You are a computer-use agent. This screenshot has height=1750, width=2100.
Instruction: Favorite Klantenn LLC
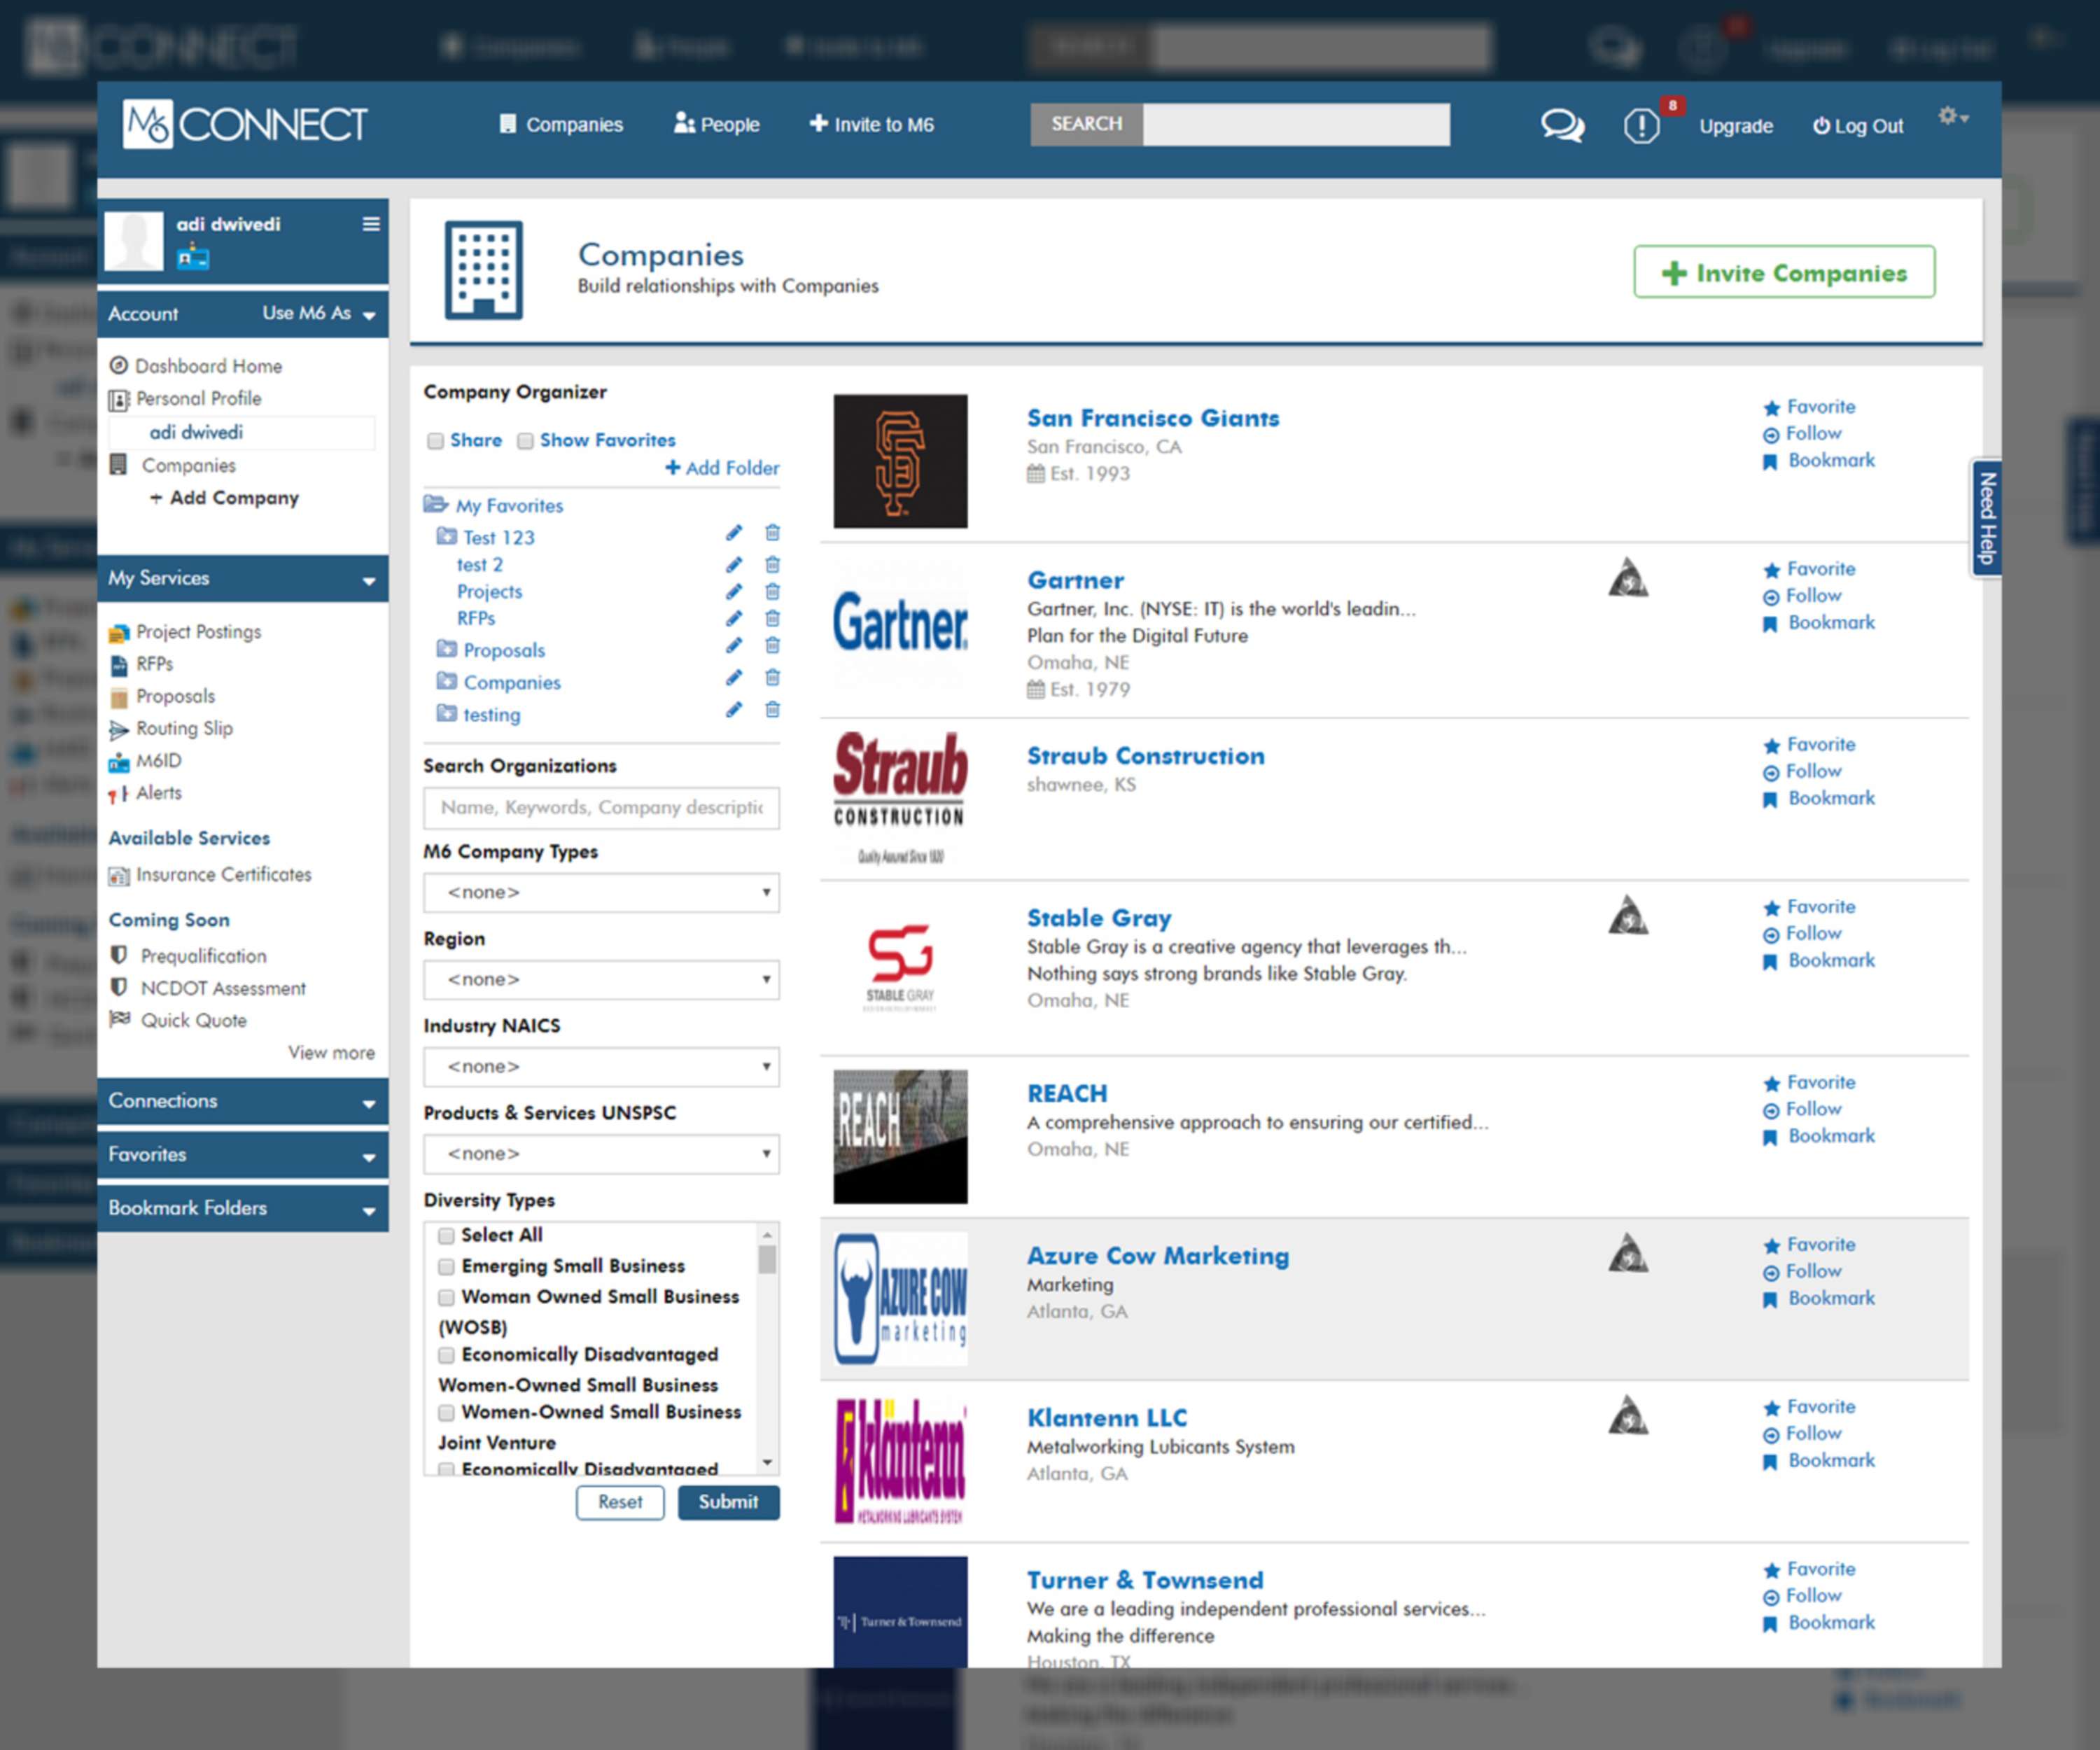tap(1809, 1407)
